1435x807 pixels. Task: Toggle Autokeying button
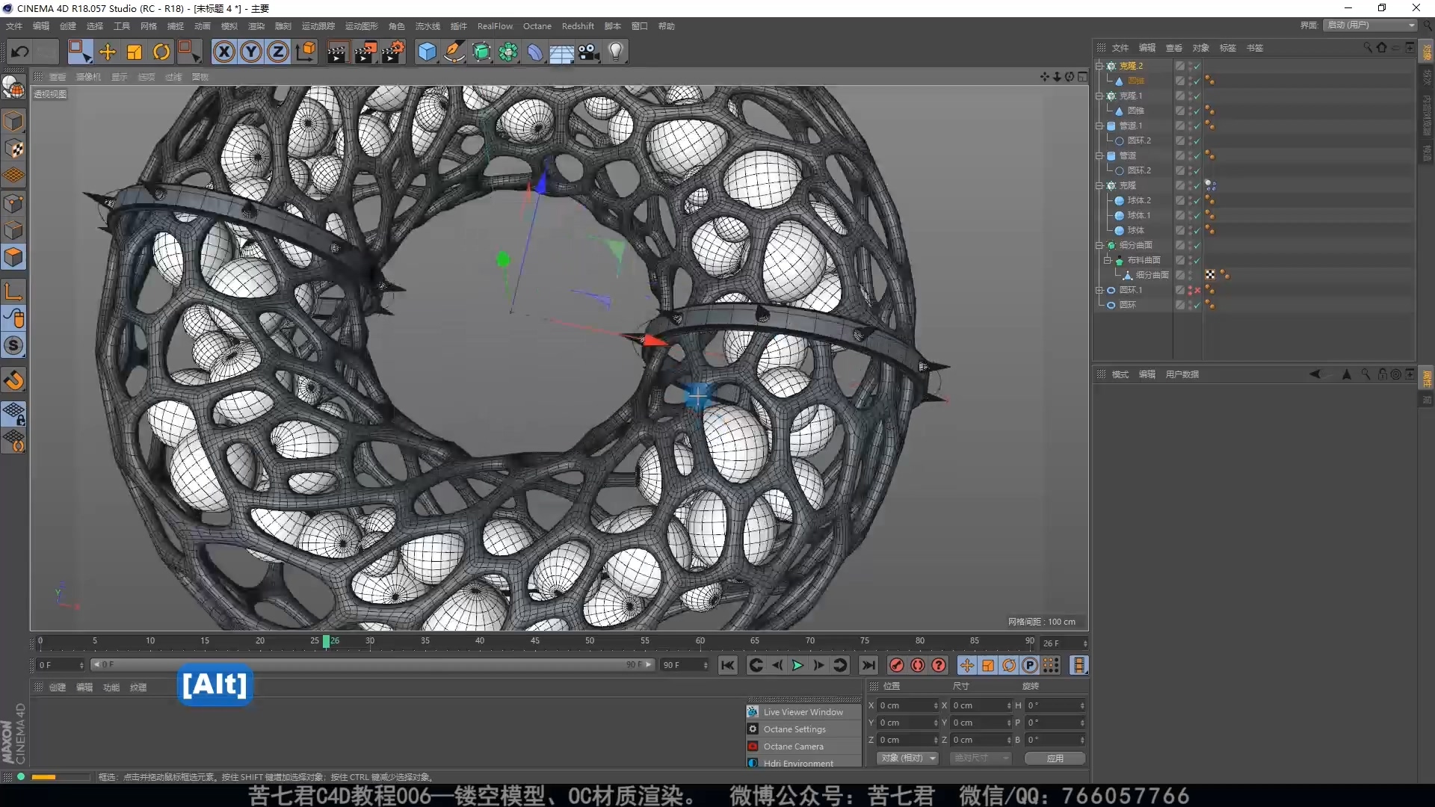[x=918, y=665]
